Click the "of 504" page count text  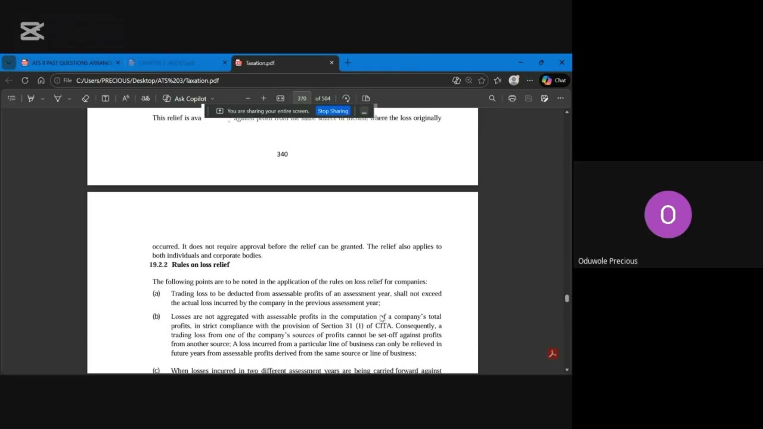point(322,99)
